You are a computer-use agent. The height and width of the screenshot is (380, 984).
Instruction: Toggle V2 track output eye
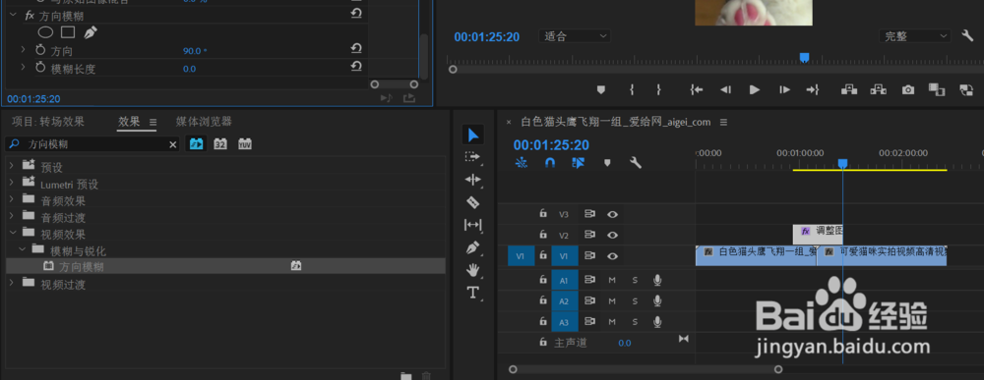(x=612, y=235)
